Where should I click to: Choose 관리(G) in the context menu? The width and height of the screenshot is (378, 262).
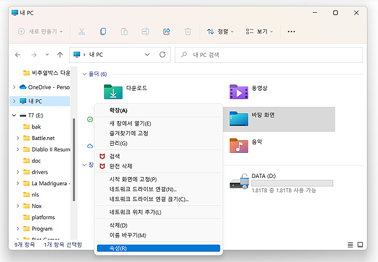(158, 143)
